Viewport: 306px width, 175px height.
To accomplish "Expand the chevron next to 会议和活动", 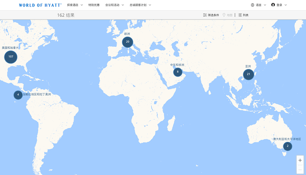I will point(123,5).
